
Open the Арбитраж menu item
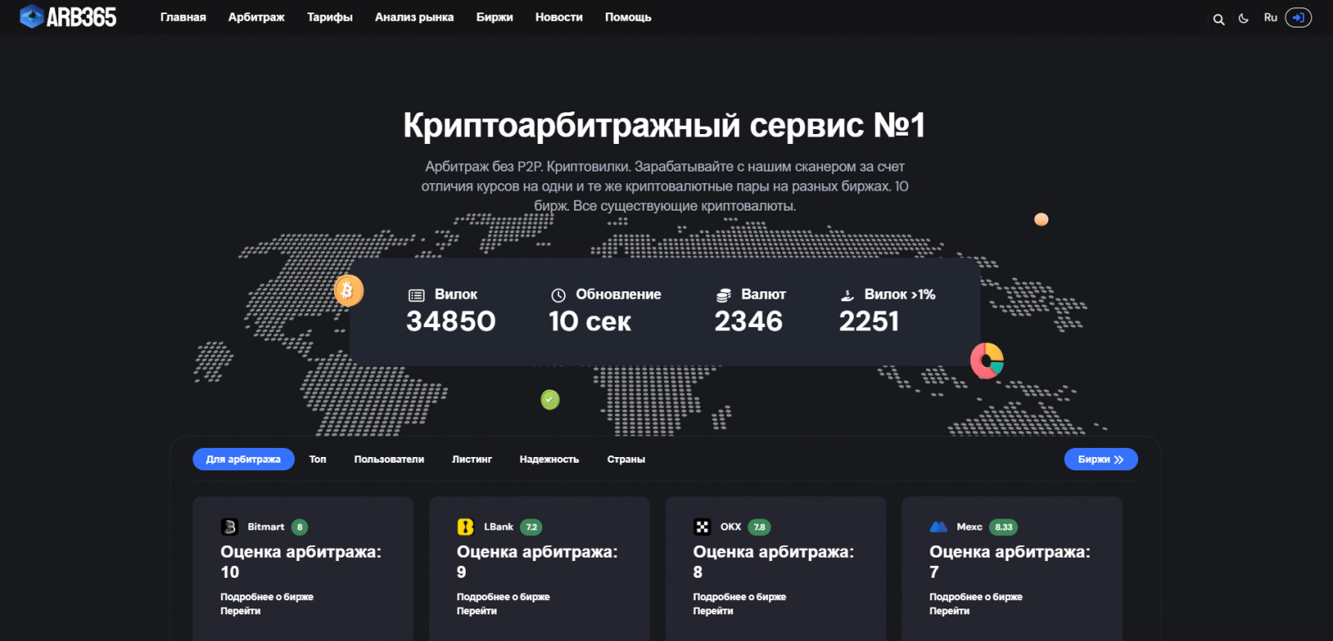pyautogui.click(x=257, y=17)
